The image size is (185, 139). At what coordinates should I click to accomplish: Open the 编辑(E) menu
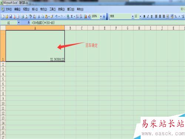(x=17, y=9)
